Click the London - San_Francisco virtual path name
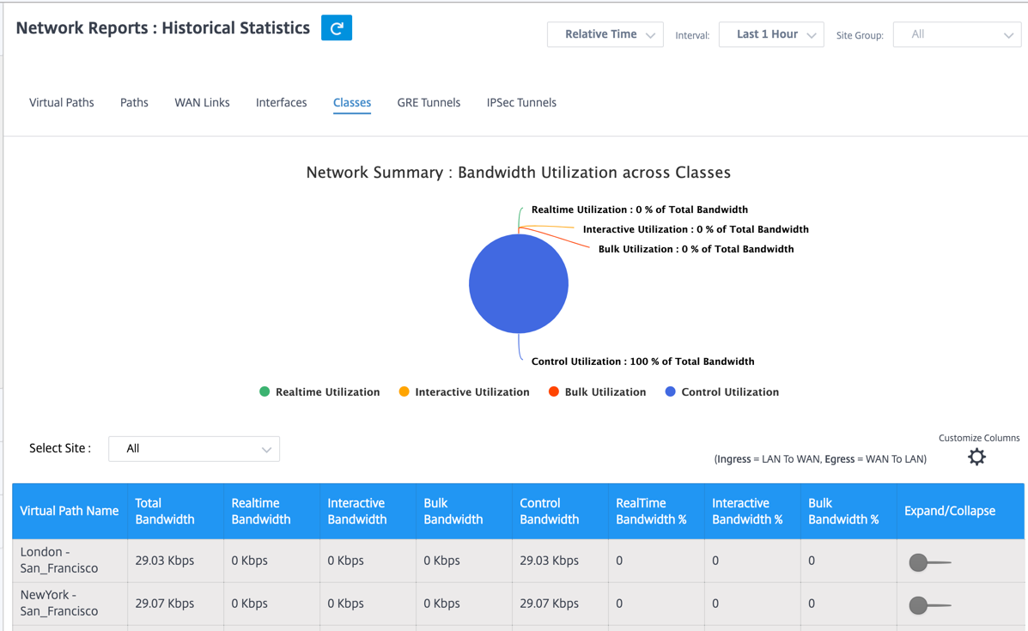Image resolution: width=1028 pixels, height=631 pixels. tap(59, 561)
